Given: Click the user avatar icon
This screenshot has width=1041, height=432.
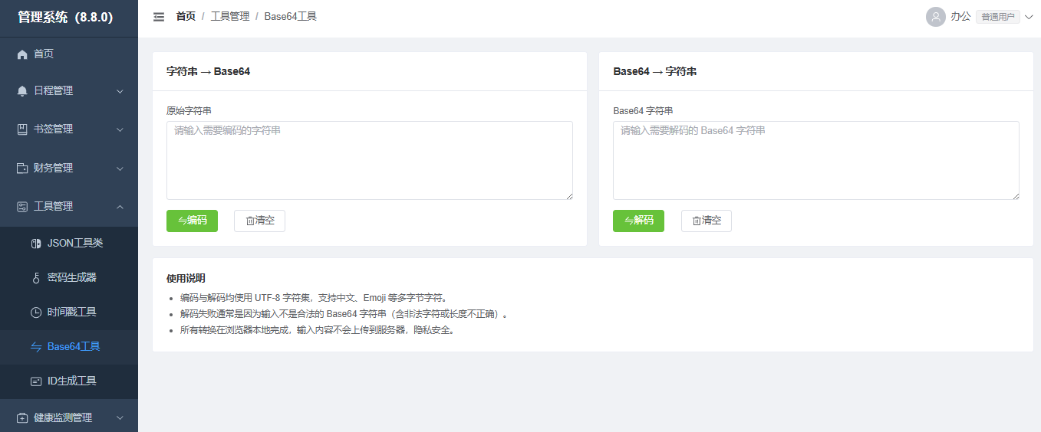Looking at the screenshot, I should click(935, 17).
